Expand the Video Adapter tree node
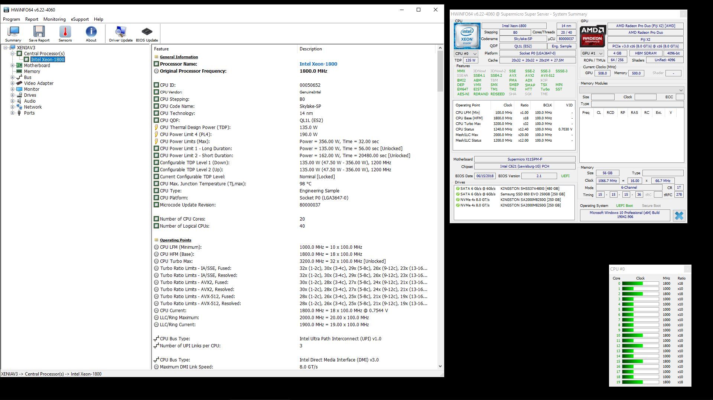This screenshot has width=713, height=400. click(x=13, y=83)
